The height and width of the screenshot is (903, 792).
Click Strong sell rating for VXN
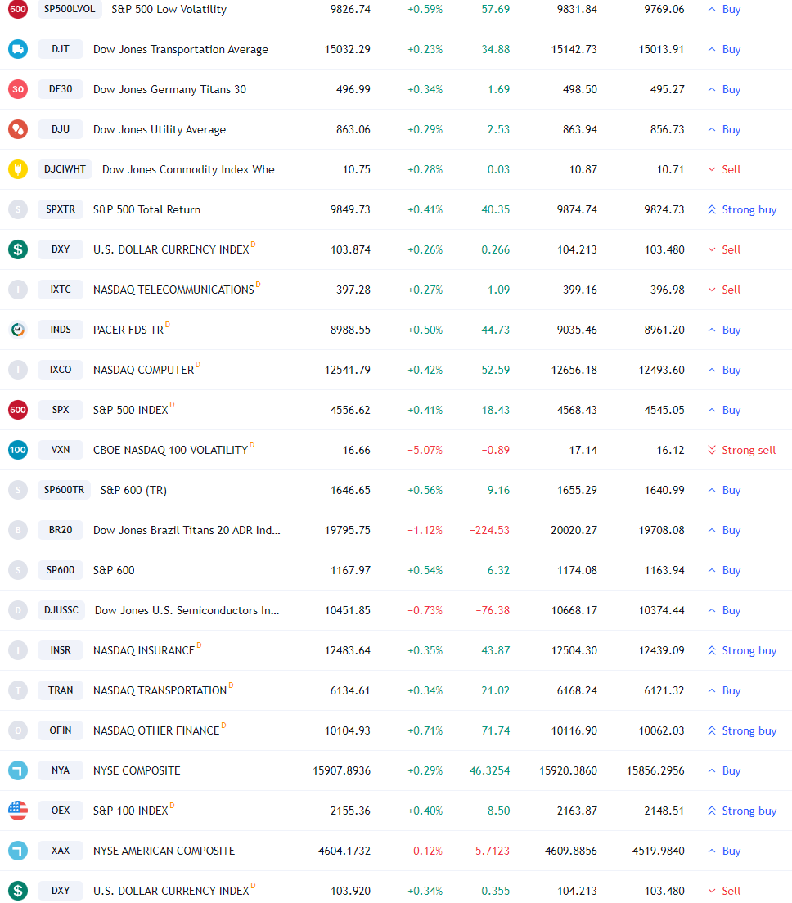point(741,450)
